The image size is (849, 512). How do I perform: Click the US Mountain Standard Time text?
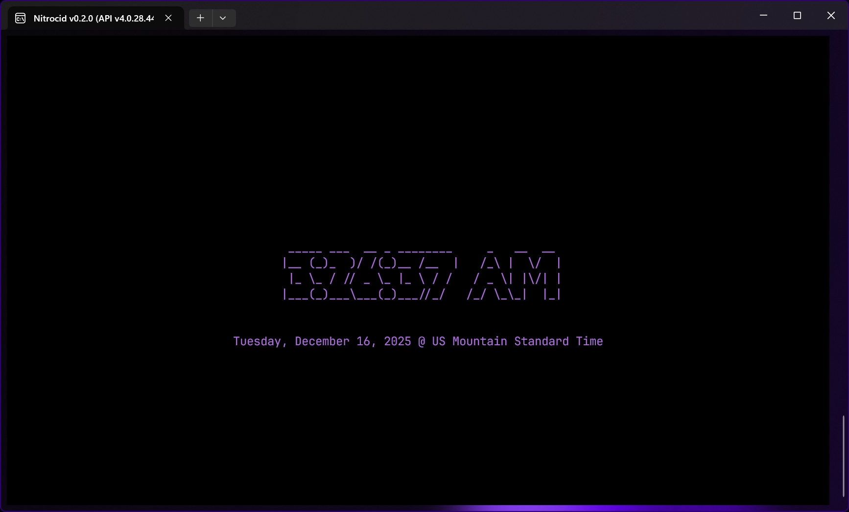click(x=517, y=341)
